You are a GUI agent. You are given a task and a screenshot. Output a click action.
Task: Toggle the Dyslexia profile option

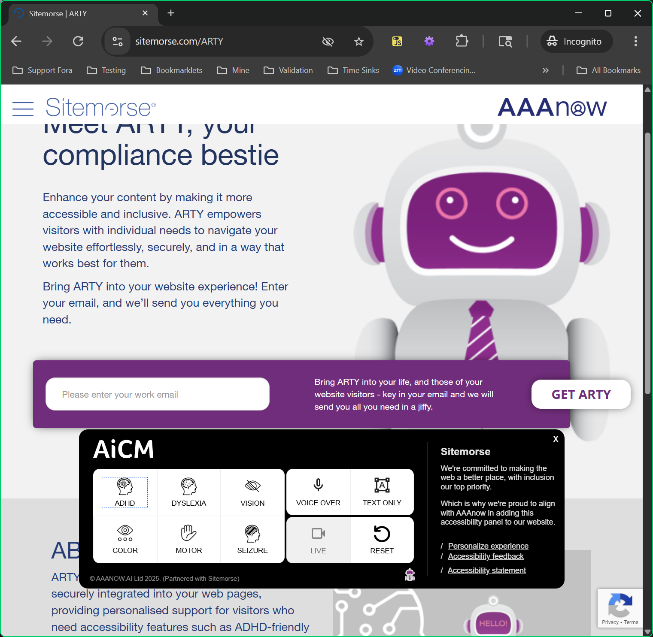188,492
